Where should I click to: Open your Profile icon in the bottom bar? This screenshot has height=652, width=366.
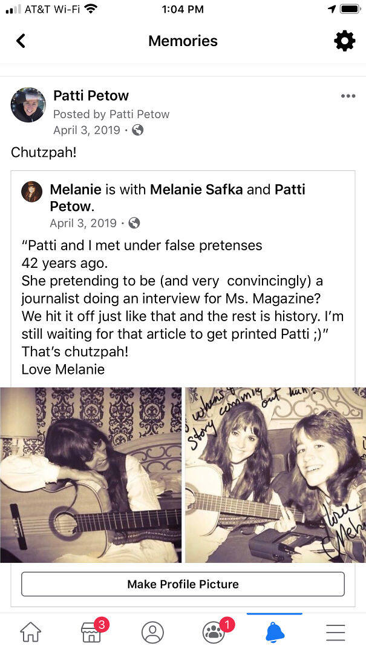(152, 632)
